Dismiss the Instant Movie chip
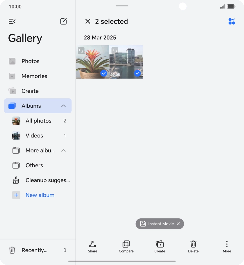The width and height of the screenshot is (244, 265). [x=178, y=224]
